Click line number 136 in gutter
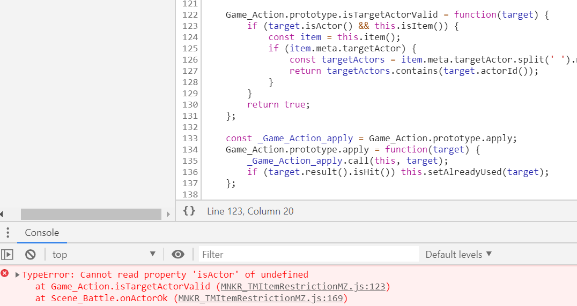Image resolution: width=577 pixels, height=306 pixels. 190,172
